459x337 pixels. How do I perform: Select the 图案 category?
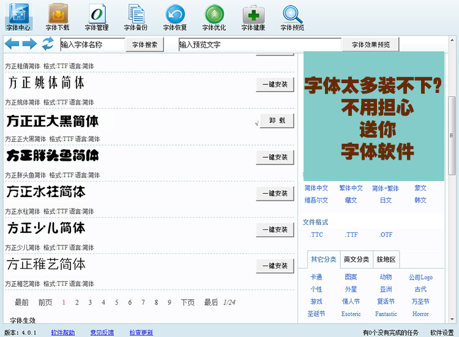click(351, 277)
